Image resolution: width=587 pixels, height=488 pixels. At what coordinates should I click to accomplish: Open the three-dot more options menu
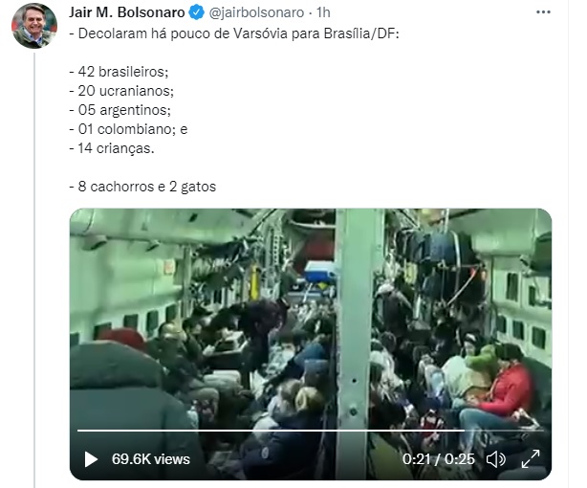(x=543, y=12)
